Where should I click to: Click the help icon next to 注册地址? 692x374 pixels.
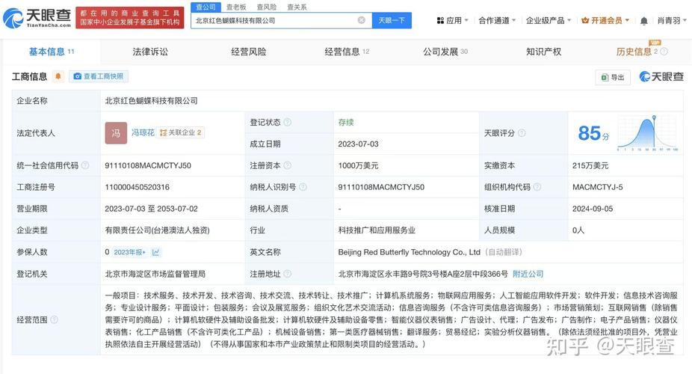[x=287, y=274]
